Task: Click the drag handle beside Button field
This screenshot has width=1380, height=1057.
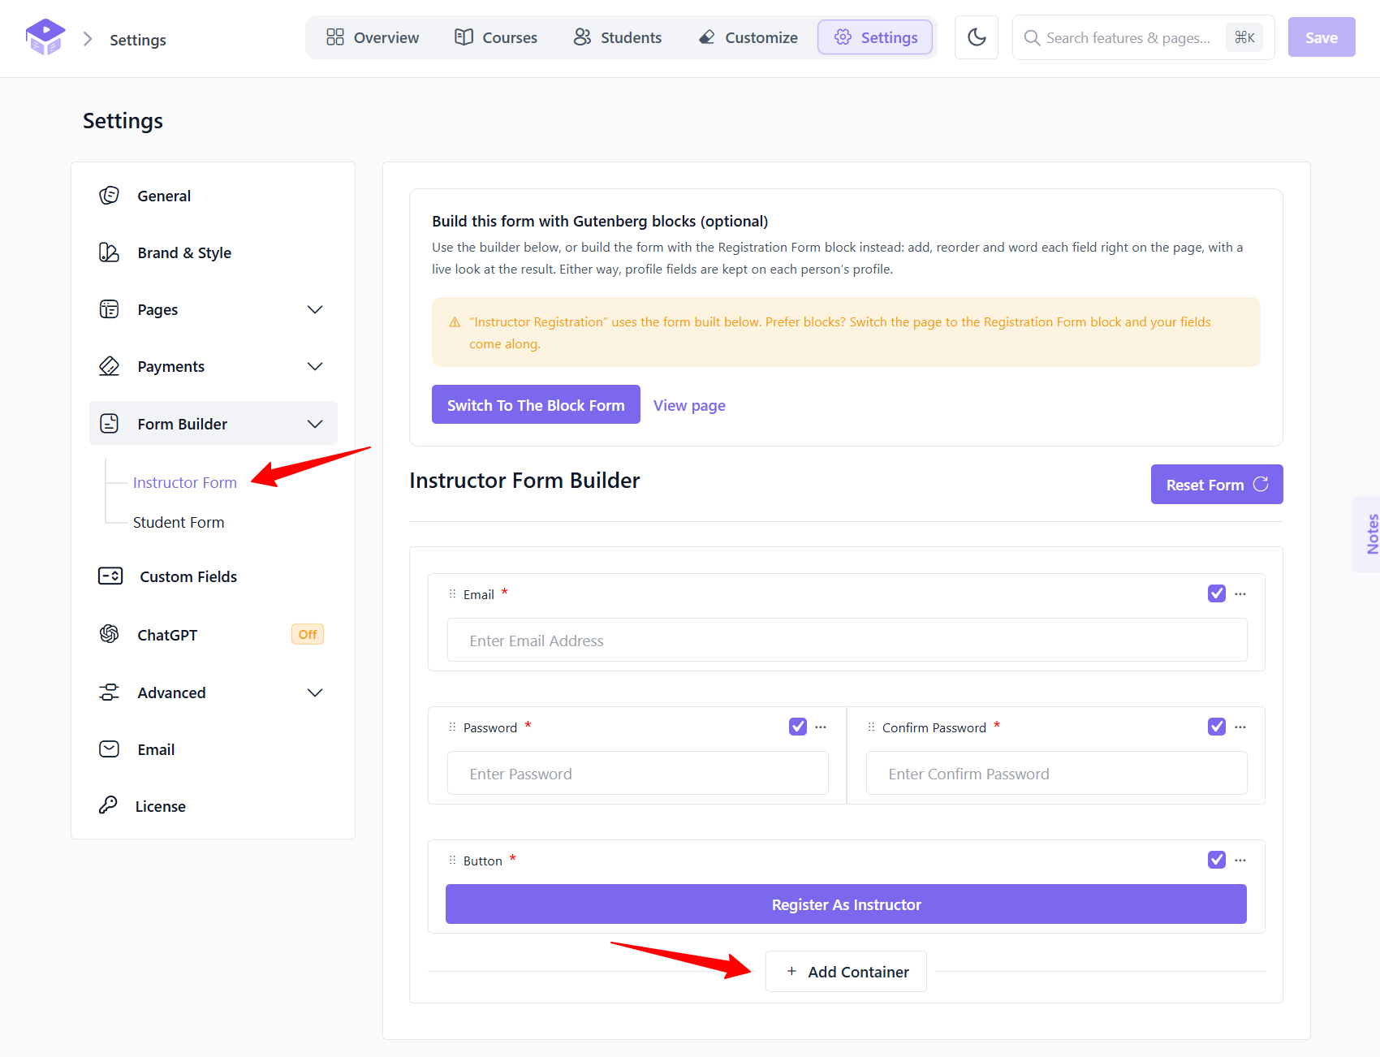Action: click(x=452, y=861)
